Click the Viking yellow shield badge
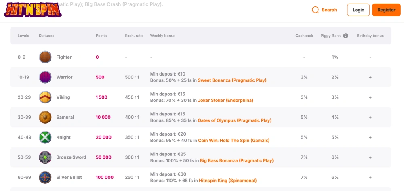The height and width of the screenshot is (191, 404). pyautogui.click(x=45, y=97)
